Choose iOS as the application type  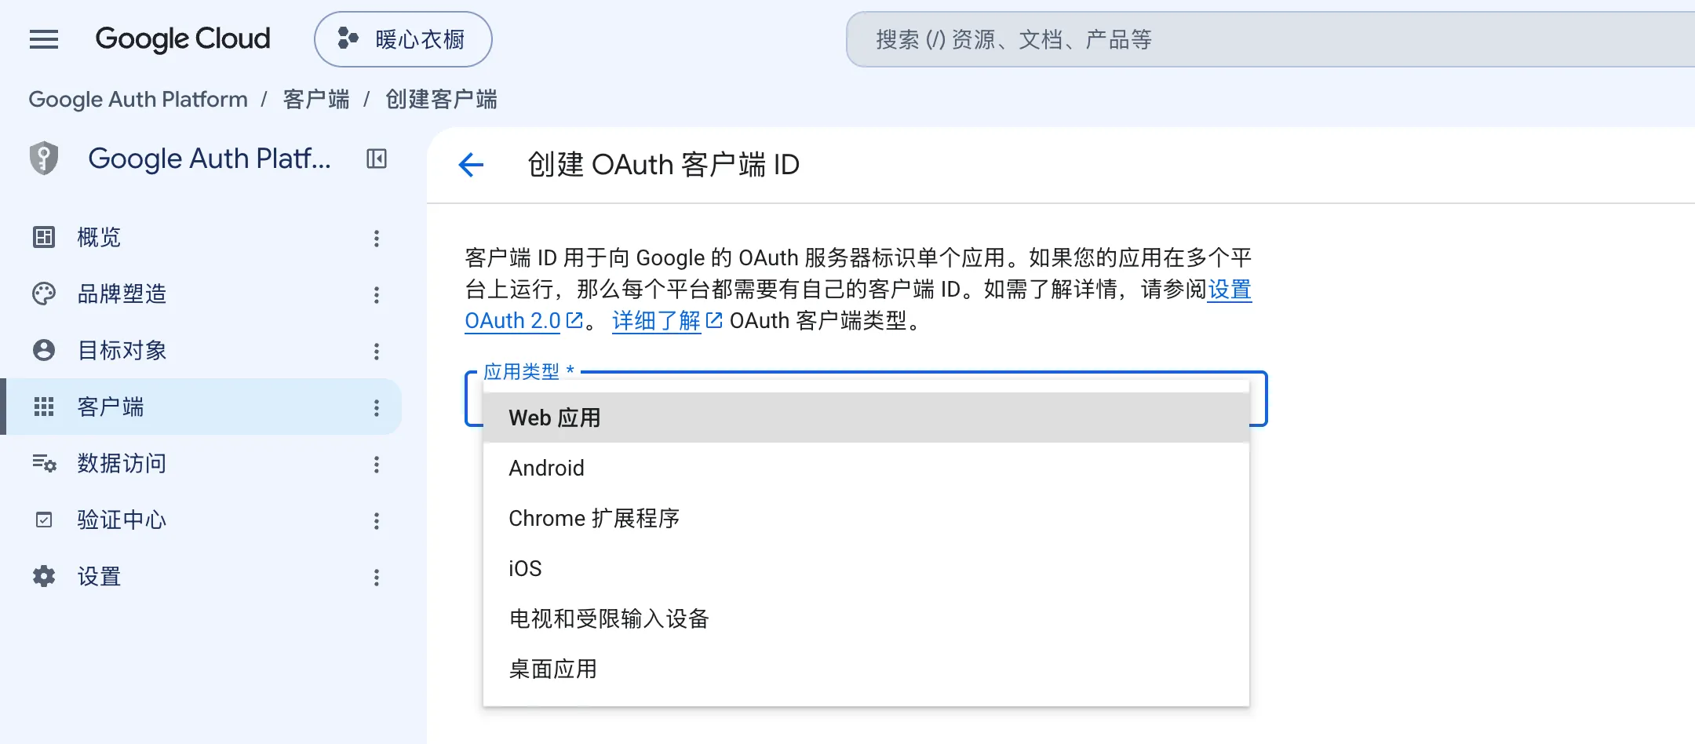(x=866, y=568)
